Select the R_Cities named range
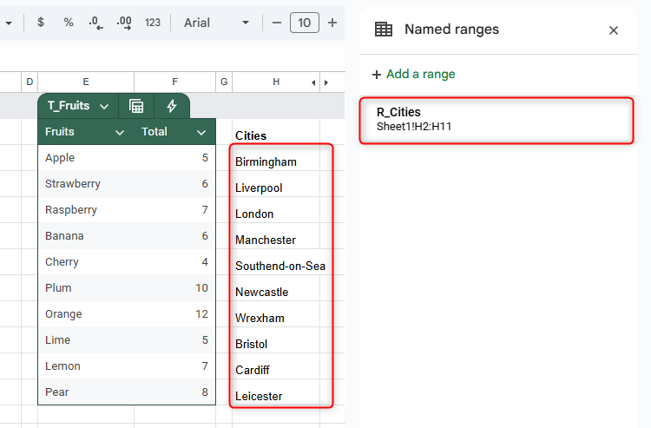 tap(496, 120)
